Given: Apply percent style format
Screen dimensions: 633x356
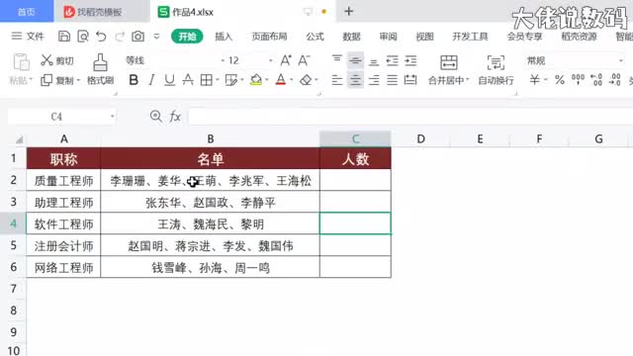Looking at the screenshot, I should pos(560,80).
